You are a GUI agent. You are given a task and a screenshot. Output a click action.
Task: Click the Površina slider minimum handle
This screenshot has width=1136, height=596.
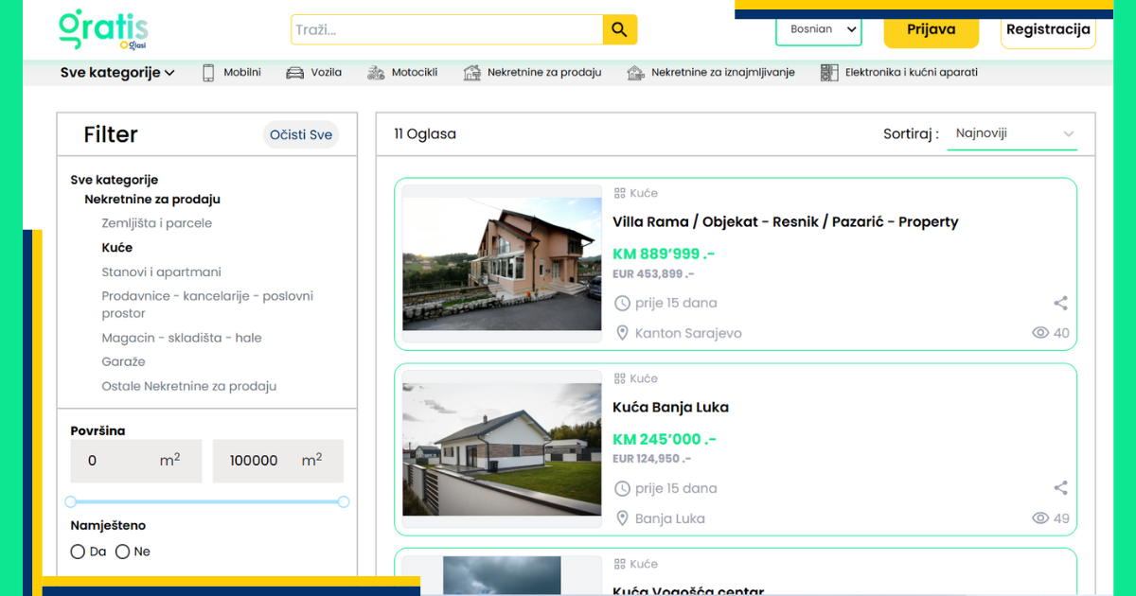coord(71,501)
